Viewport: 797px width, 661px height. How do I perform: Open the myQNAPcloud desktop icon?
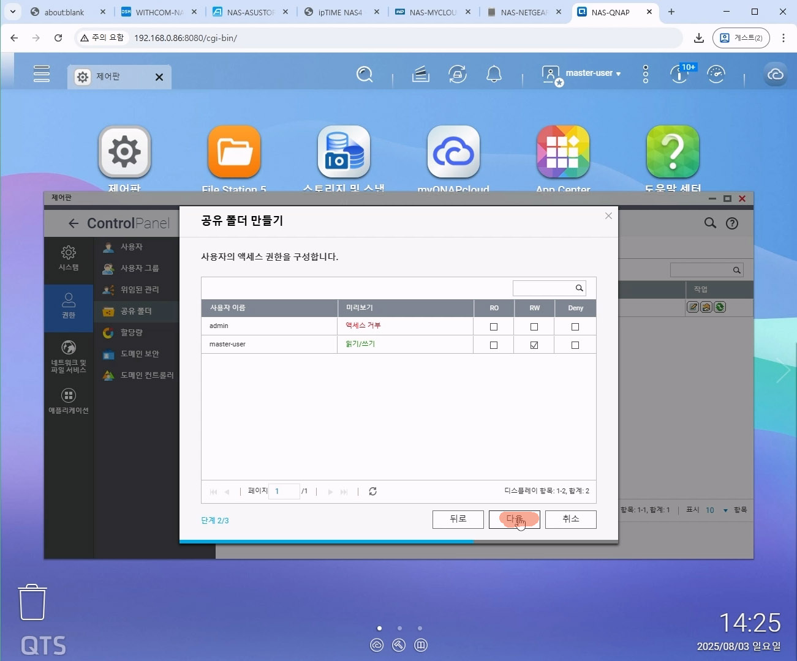[x=453, y=152]
